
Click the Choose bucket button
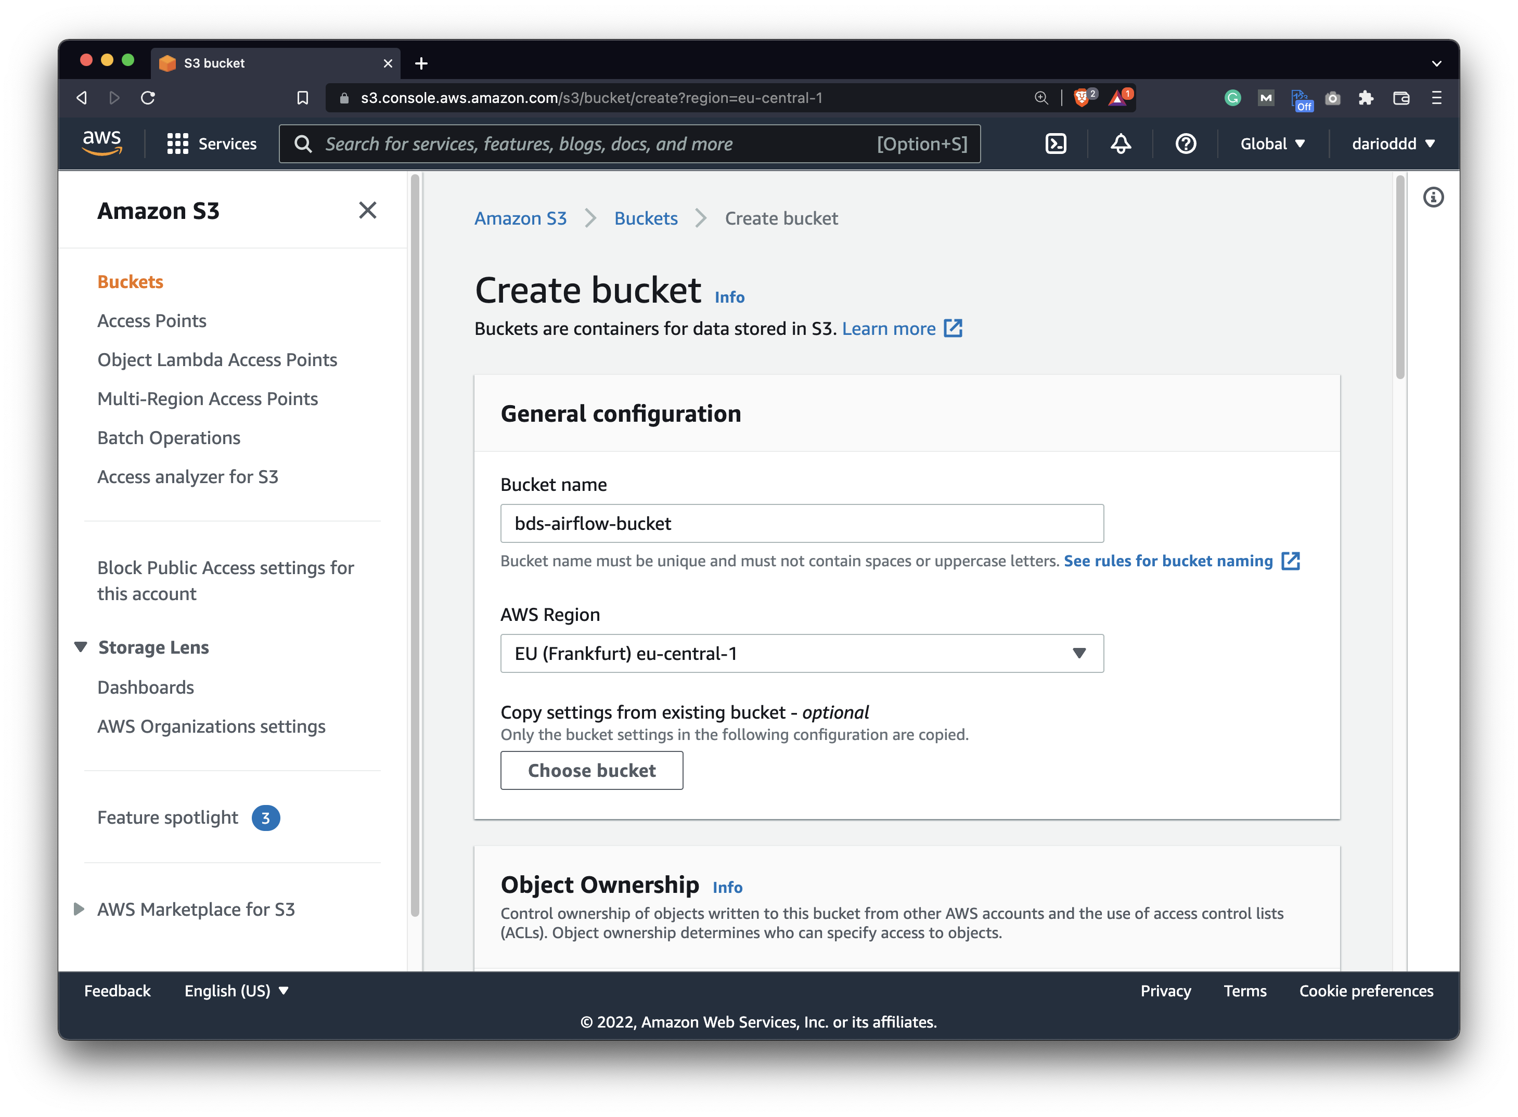click(592, 770)
